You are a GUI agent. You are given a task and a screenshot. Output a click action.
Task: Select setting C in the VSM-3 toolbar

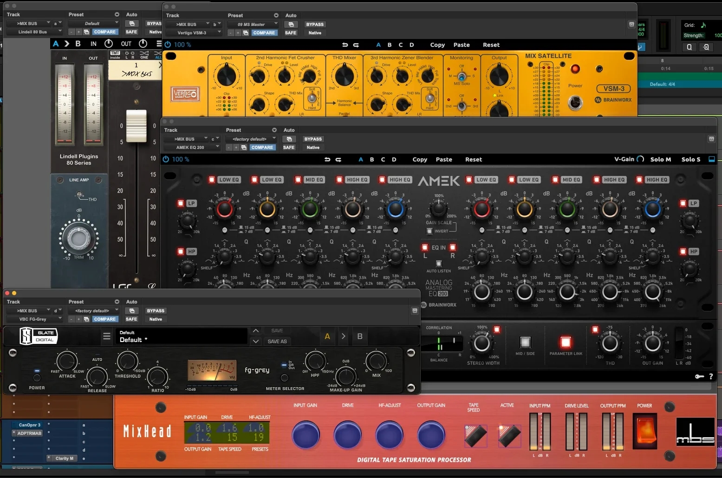pyautogui.click(x=401, y=45)
